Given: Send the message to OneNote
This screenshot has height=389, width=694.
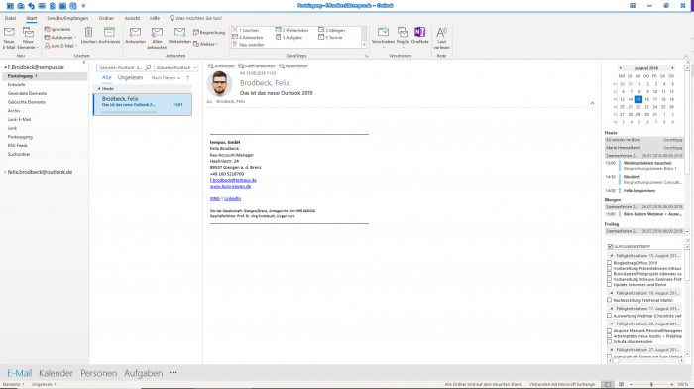Looking at the screenshot, I should pyautogui.click(x=419, y=36).
